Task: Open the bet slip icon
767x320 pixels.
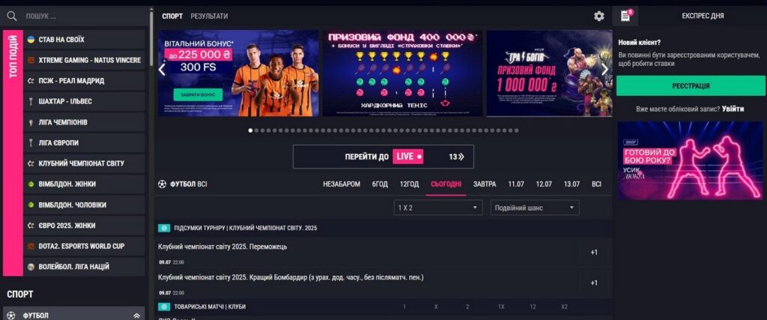Action: click(625, 16)
